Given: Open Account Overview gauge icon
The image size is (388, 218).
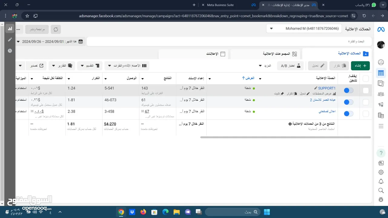Looking at the screenshot, I should (381, 62).
